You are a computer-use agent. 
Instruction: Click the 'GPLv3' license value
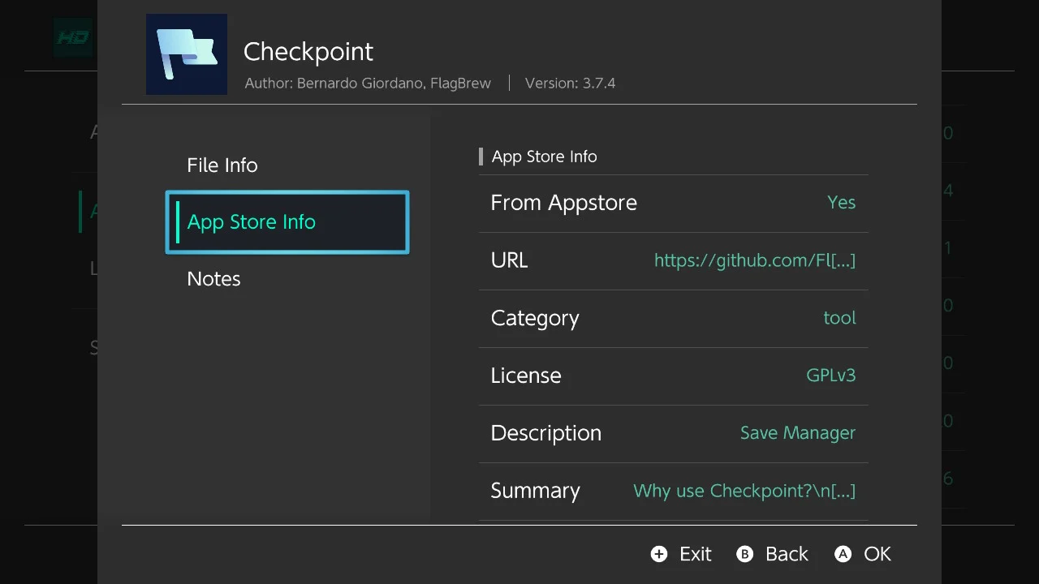[x=830, y=376]
